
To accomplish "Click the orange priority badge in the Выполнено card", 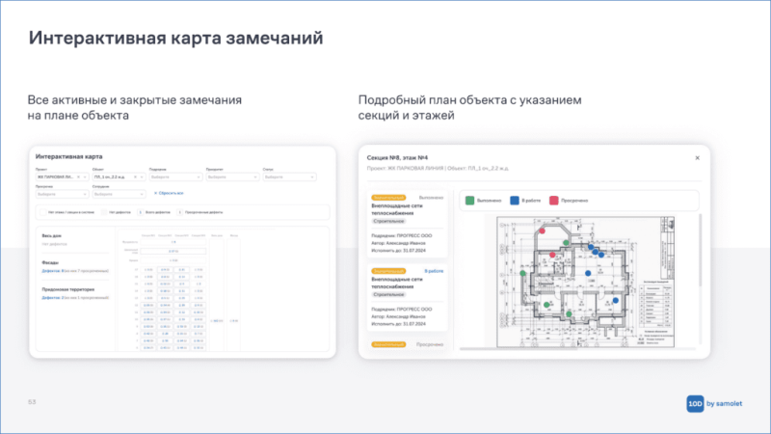I will point(388,198).
